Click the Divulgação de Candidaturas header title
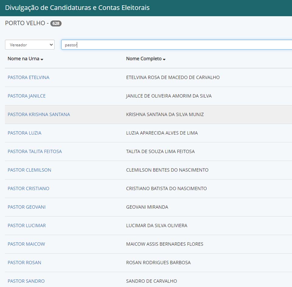 point(77,8)
